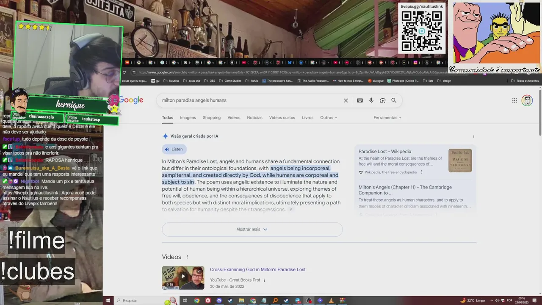Expand the Outros search filter dropdown
Image resolution: width=542 pixels, height=305 pixels.
(x=329, y=117)
